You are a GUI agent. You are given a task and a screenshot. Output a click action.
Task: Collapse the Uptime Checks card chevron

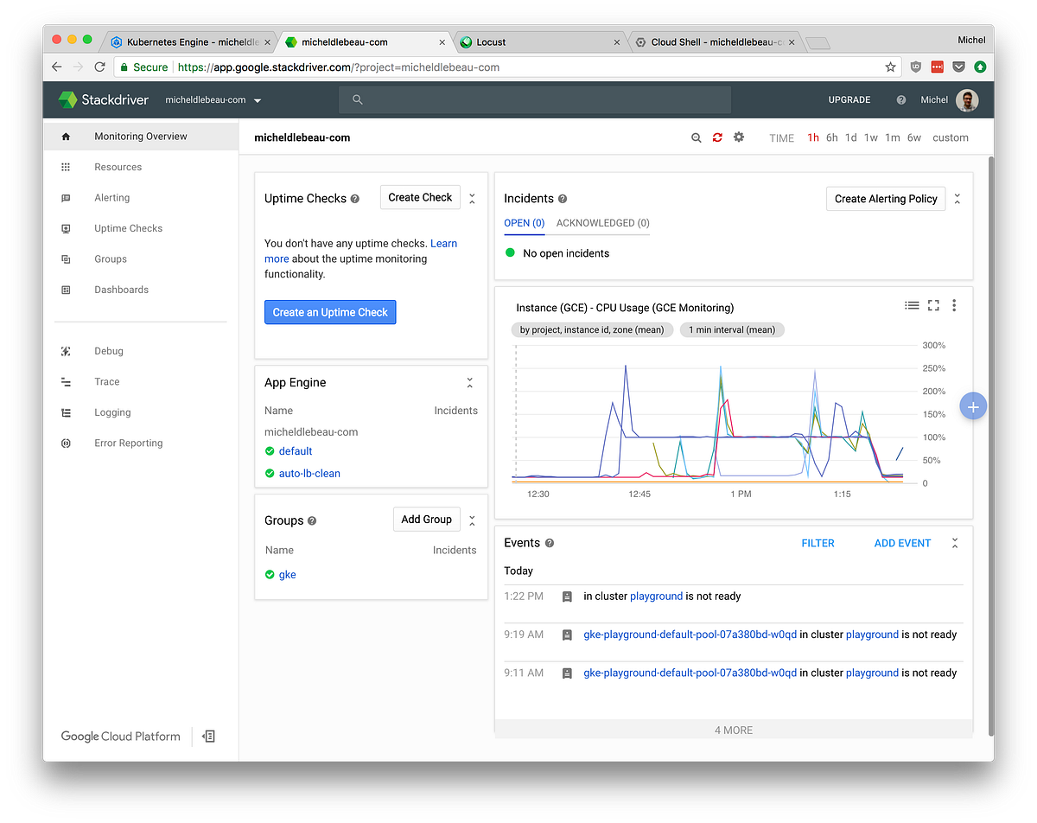coord(472,197)
